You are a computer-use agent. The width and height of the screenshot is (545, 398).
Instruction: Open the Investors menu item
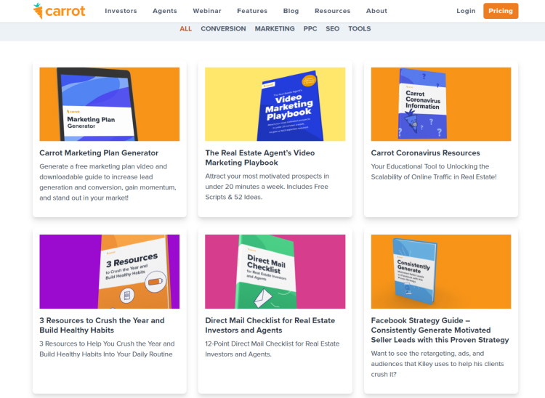pos(121,11)
